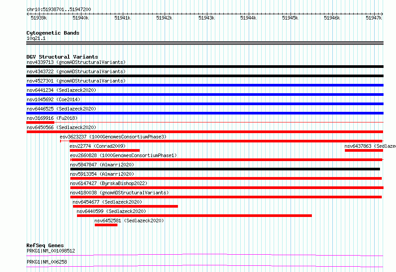Click the Cytogenetic Bands track title
Viewport: 396px width, 272px height.
53,33
